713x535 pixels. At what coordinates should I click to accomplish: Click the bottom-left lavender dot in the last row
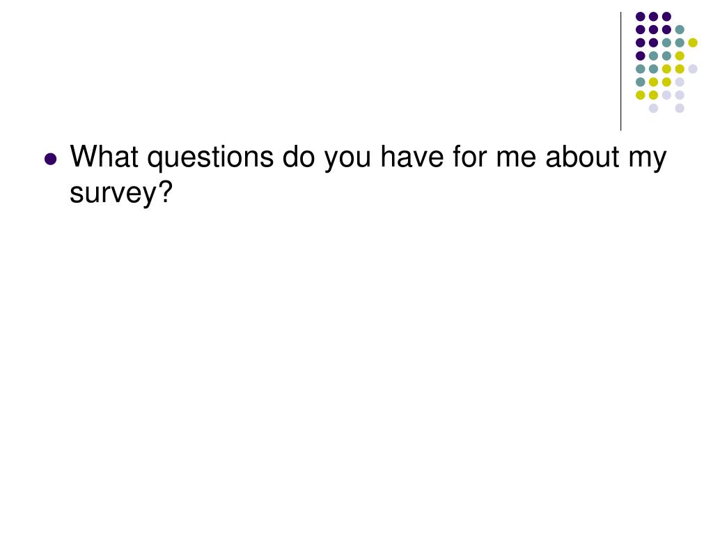(x=653, y=108)
